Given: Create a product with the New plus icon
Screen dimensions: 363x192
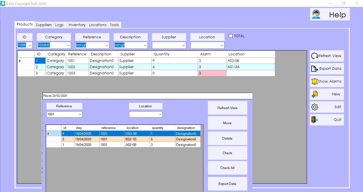Looking at the screenshot, I should [x=315, y=94].
